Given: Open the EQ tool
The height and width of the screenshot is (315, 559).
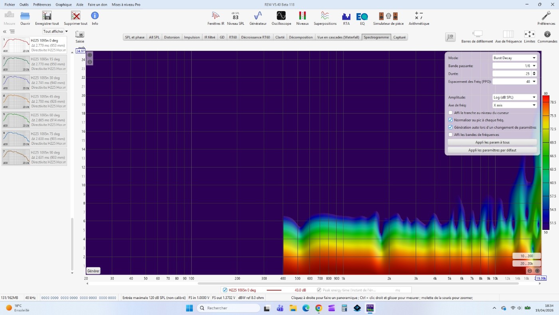Looking at the screenshot, I should (x=362, y=18).
